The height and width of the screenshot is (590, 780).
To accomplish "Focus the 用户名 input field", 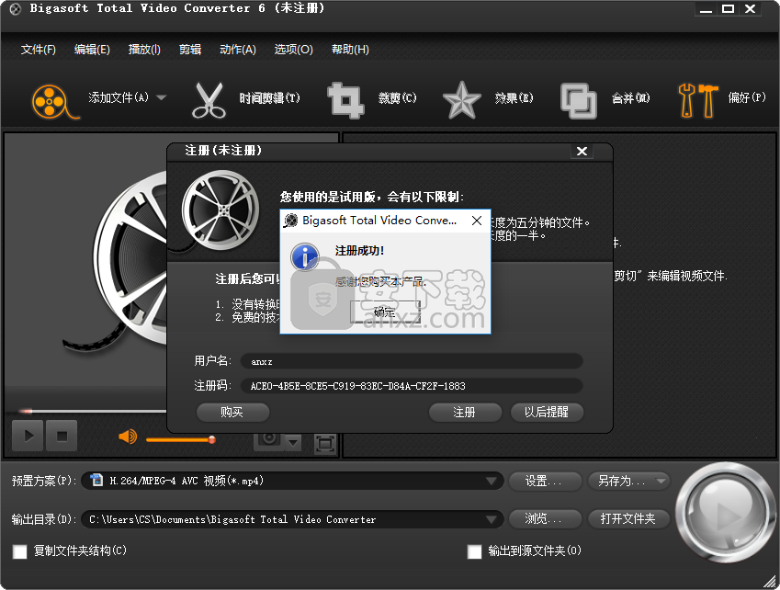I will coord(412,361).
